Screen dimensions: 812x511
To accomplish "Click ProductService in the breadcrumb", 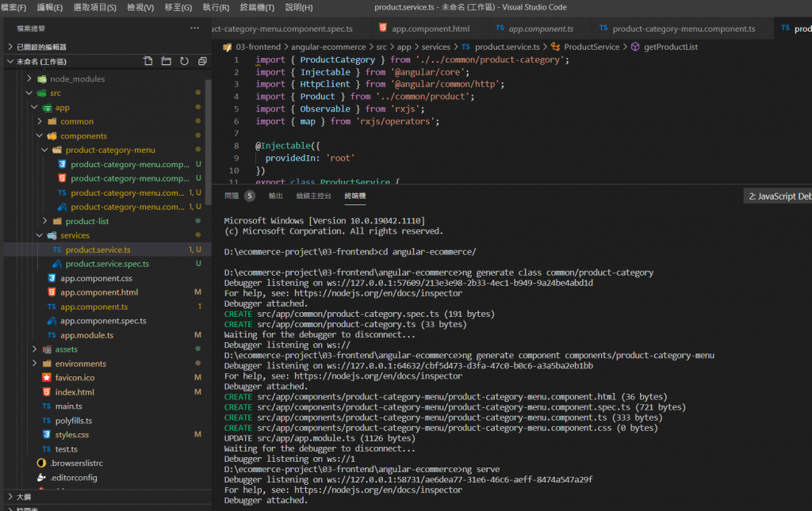I will point(591,47).
